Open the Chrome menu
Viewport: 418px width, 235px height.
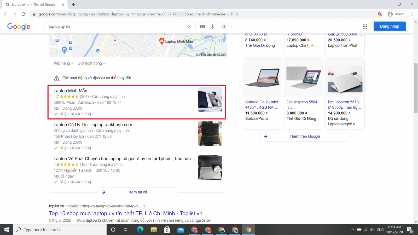[412, 14]
